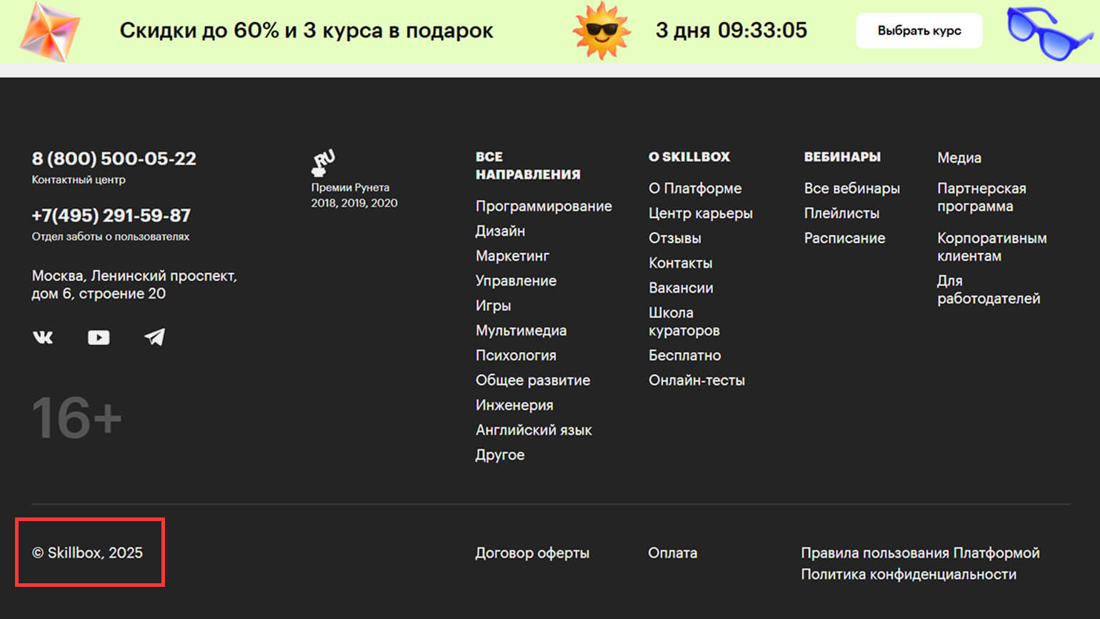This screenshot has height=619, width=1100.
Task: Open the 'Контакты' link
Action: point(680,263)
